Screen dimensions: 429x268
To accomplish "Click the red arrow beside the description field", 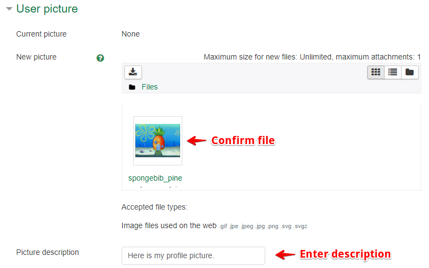I will point(284,254).
